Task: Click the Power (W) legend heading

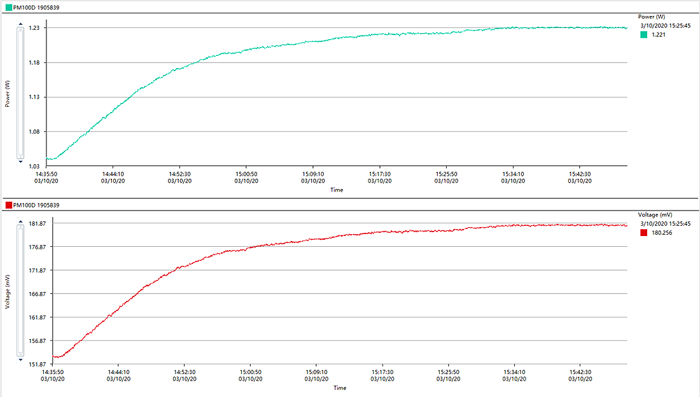Action: [x=652, y=17]
